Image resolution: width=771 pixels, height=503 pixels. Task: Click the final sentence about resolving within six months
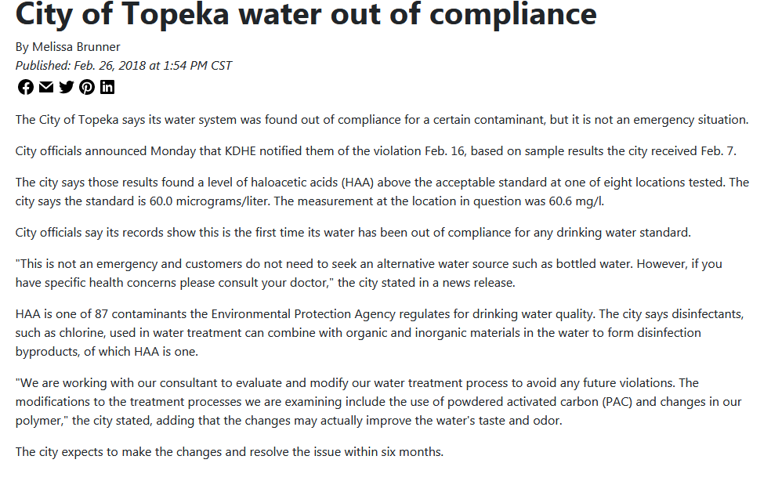pyautogui.click(x=229, y=452)
